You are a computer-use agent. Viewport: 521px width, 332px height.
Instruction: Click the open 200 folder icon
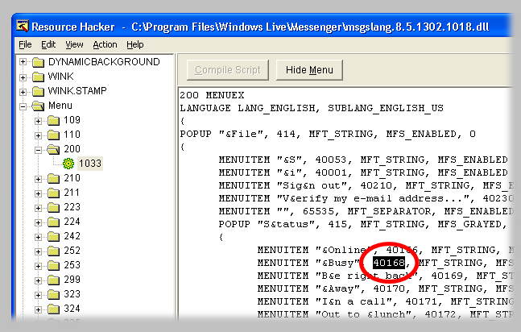[53, 149]
